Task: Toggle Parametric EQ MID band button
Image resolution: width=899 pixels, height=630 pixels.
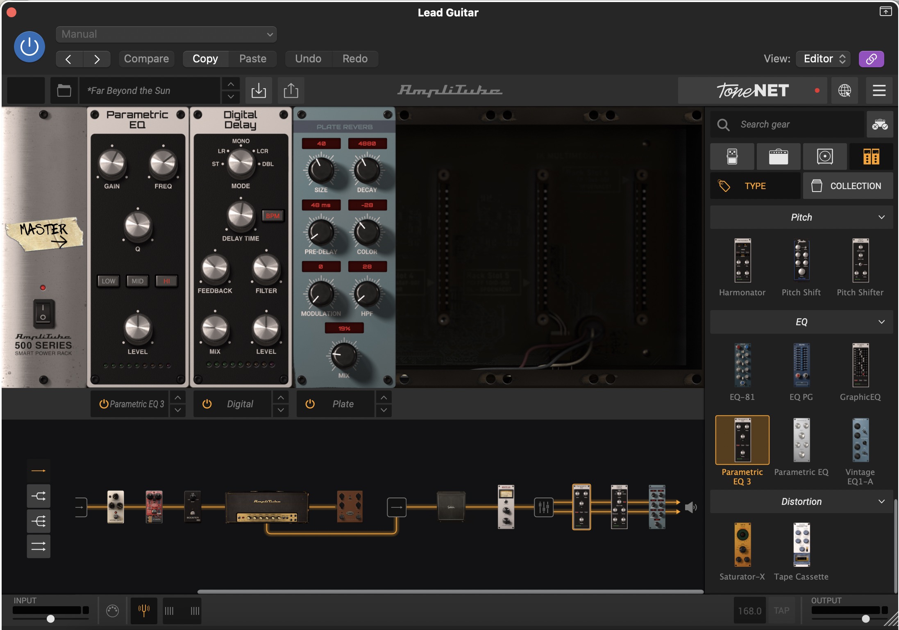Action: (137, 281)
